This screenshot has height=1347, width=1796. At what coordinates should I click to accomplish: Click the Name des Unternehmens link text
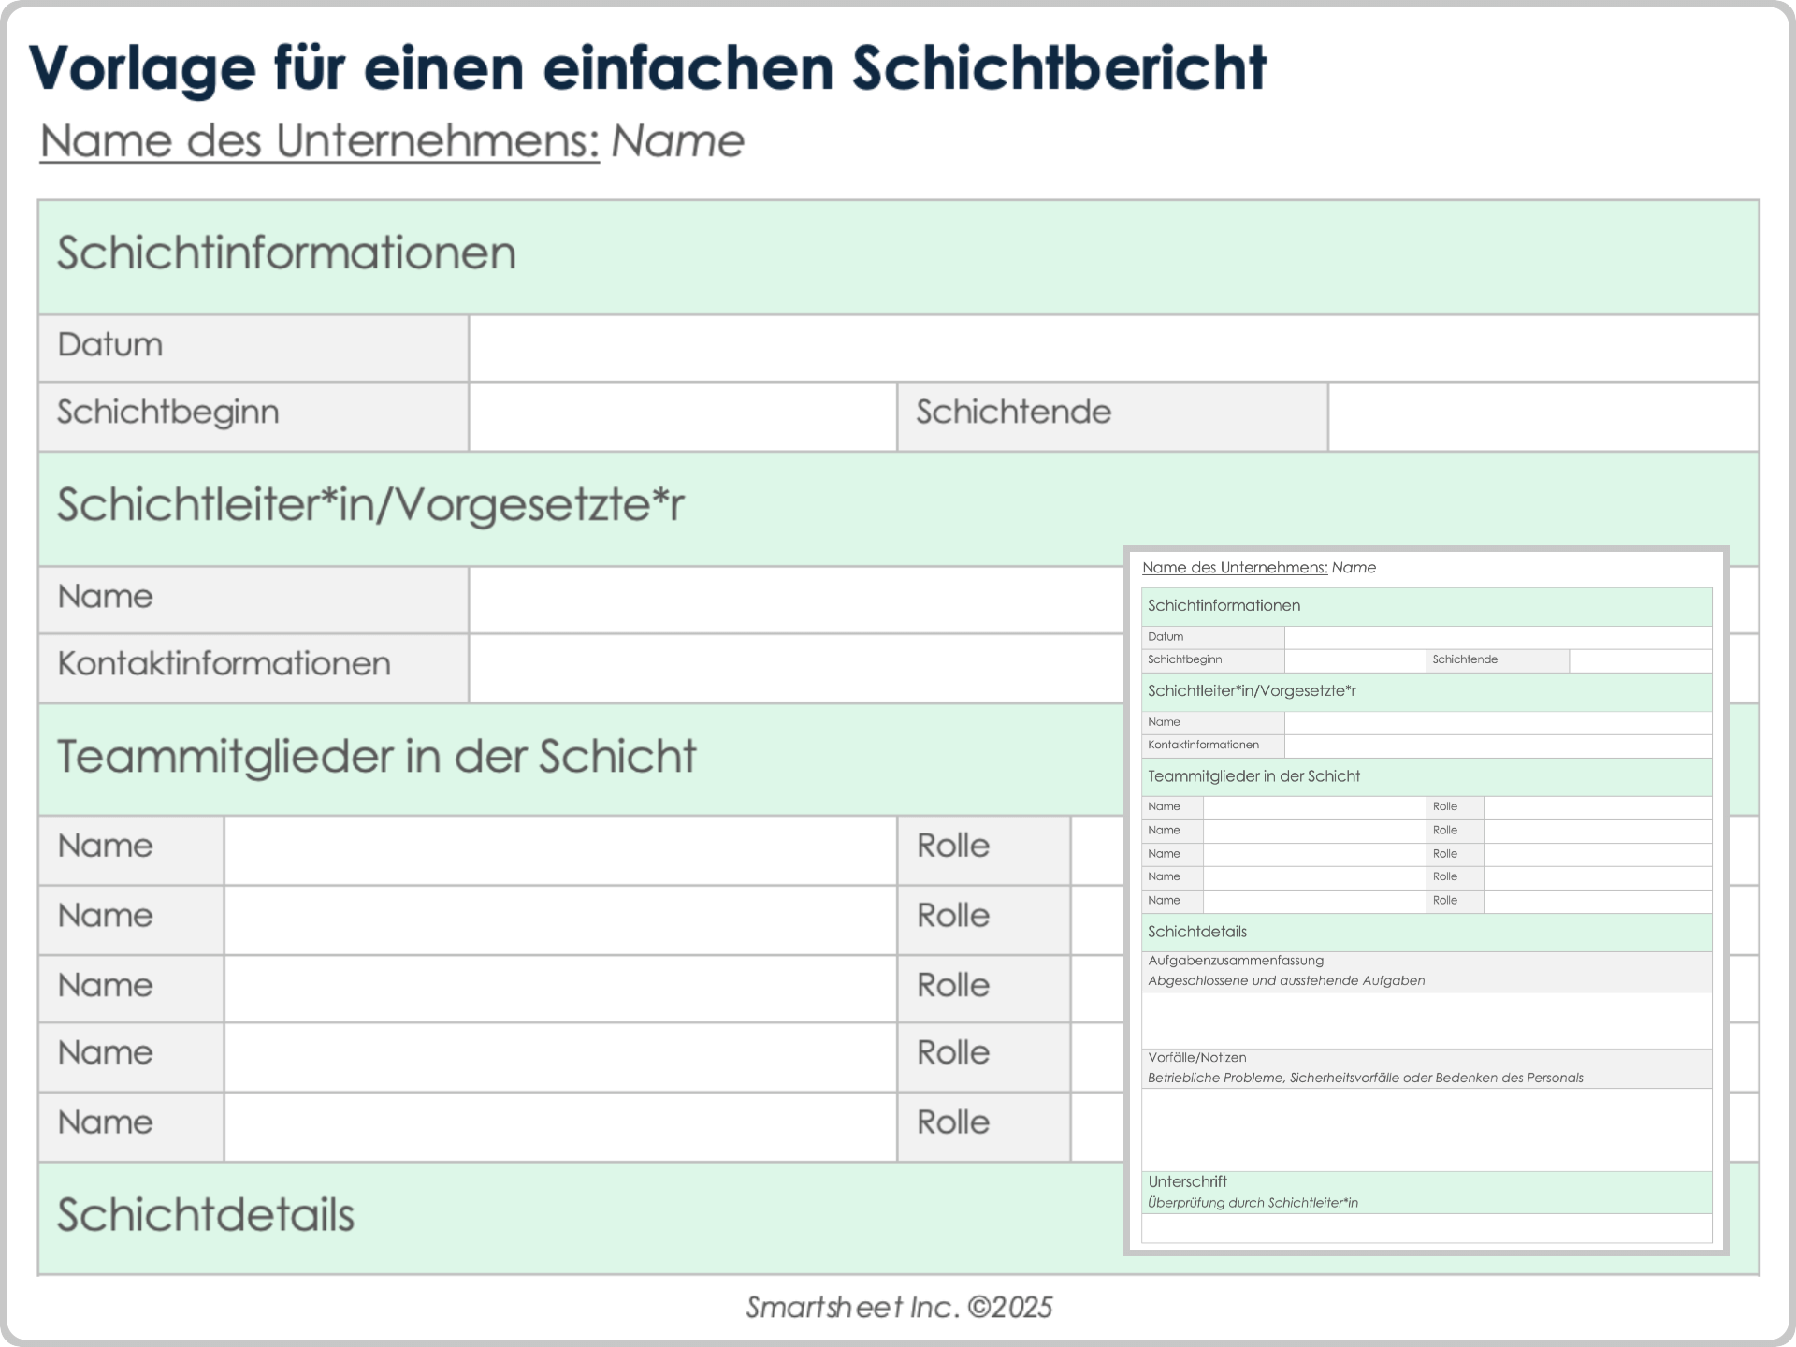pos(319,142)
